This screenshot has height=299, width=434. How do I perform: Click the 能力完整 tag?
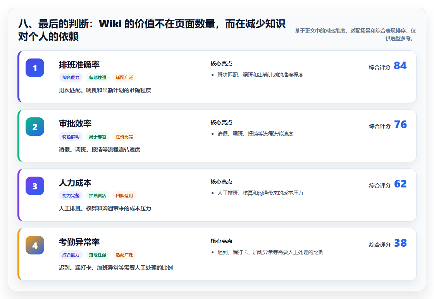coord(71,196)
